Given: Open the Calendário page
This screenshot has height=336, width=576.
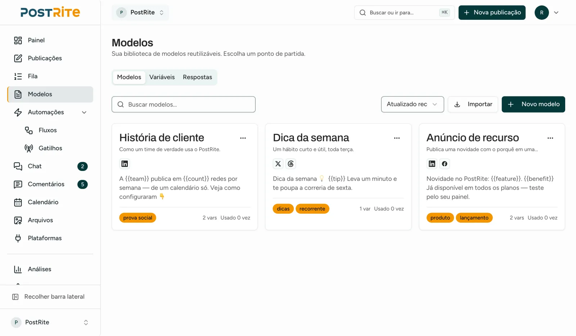Looking at the screenshot, I should (50, 202).
